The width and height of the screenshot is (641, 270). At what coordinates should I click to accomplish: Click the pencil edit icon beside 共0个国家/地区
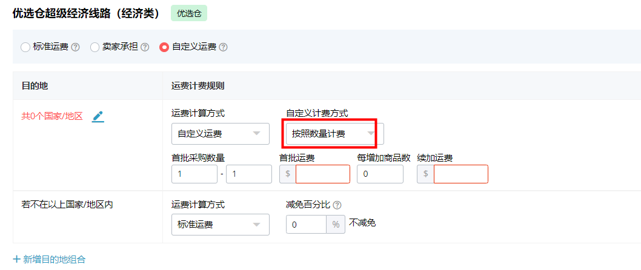click(x=98, y=116)
